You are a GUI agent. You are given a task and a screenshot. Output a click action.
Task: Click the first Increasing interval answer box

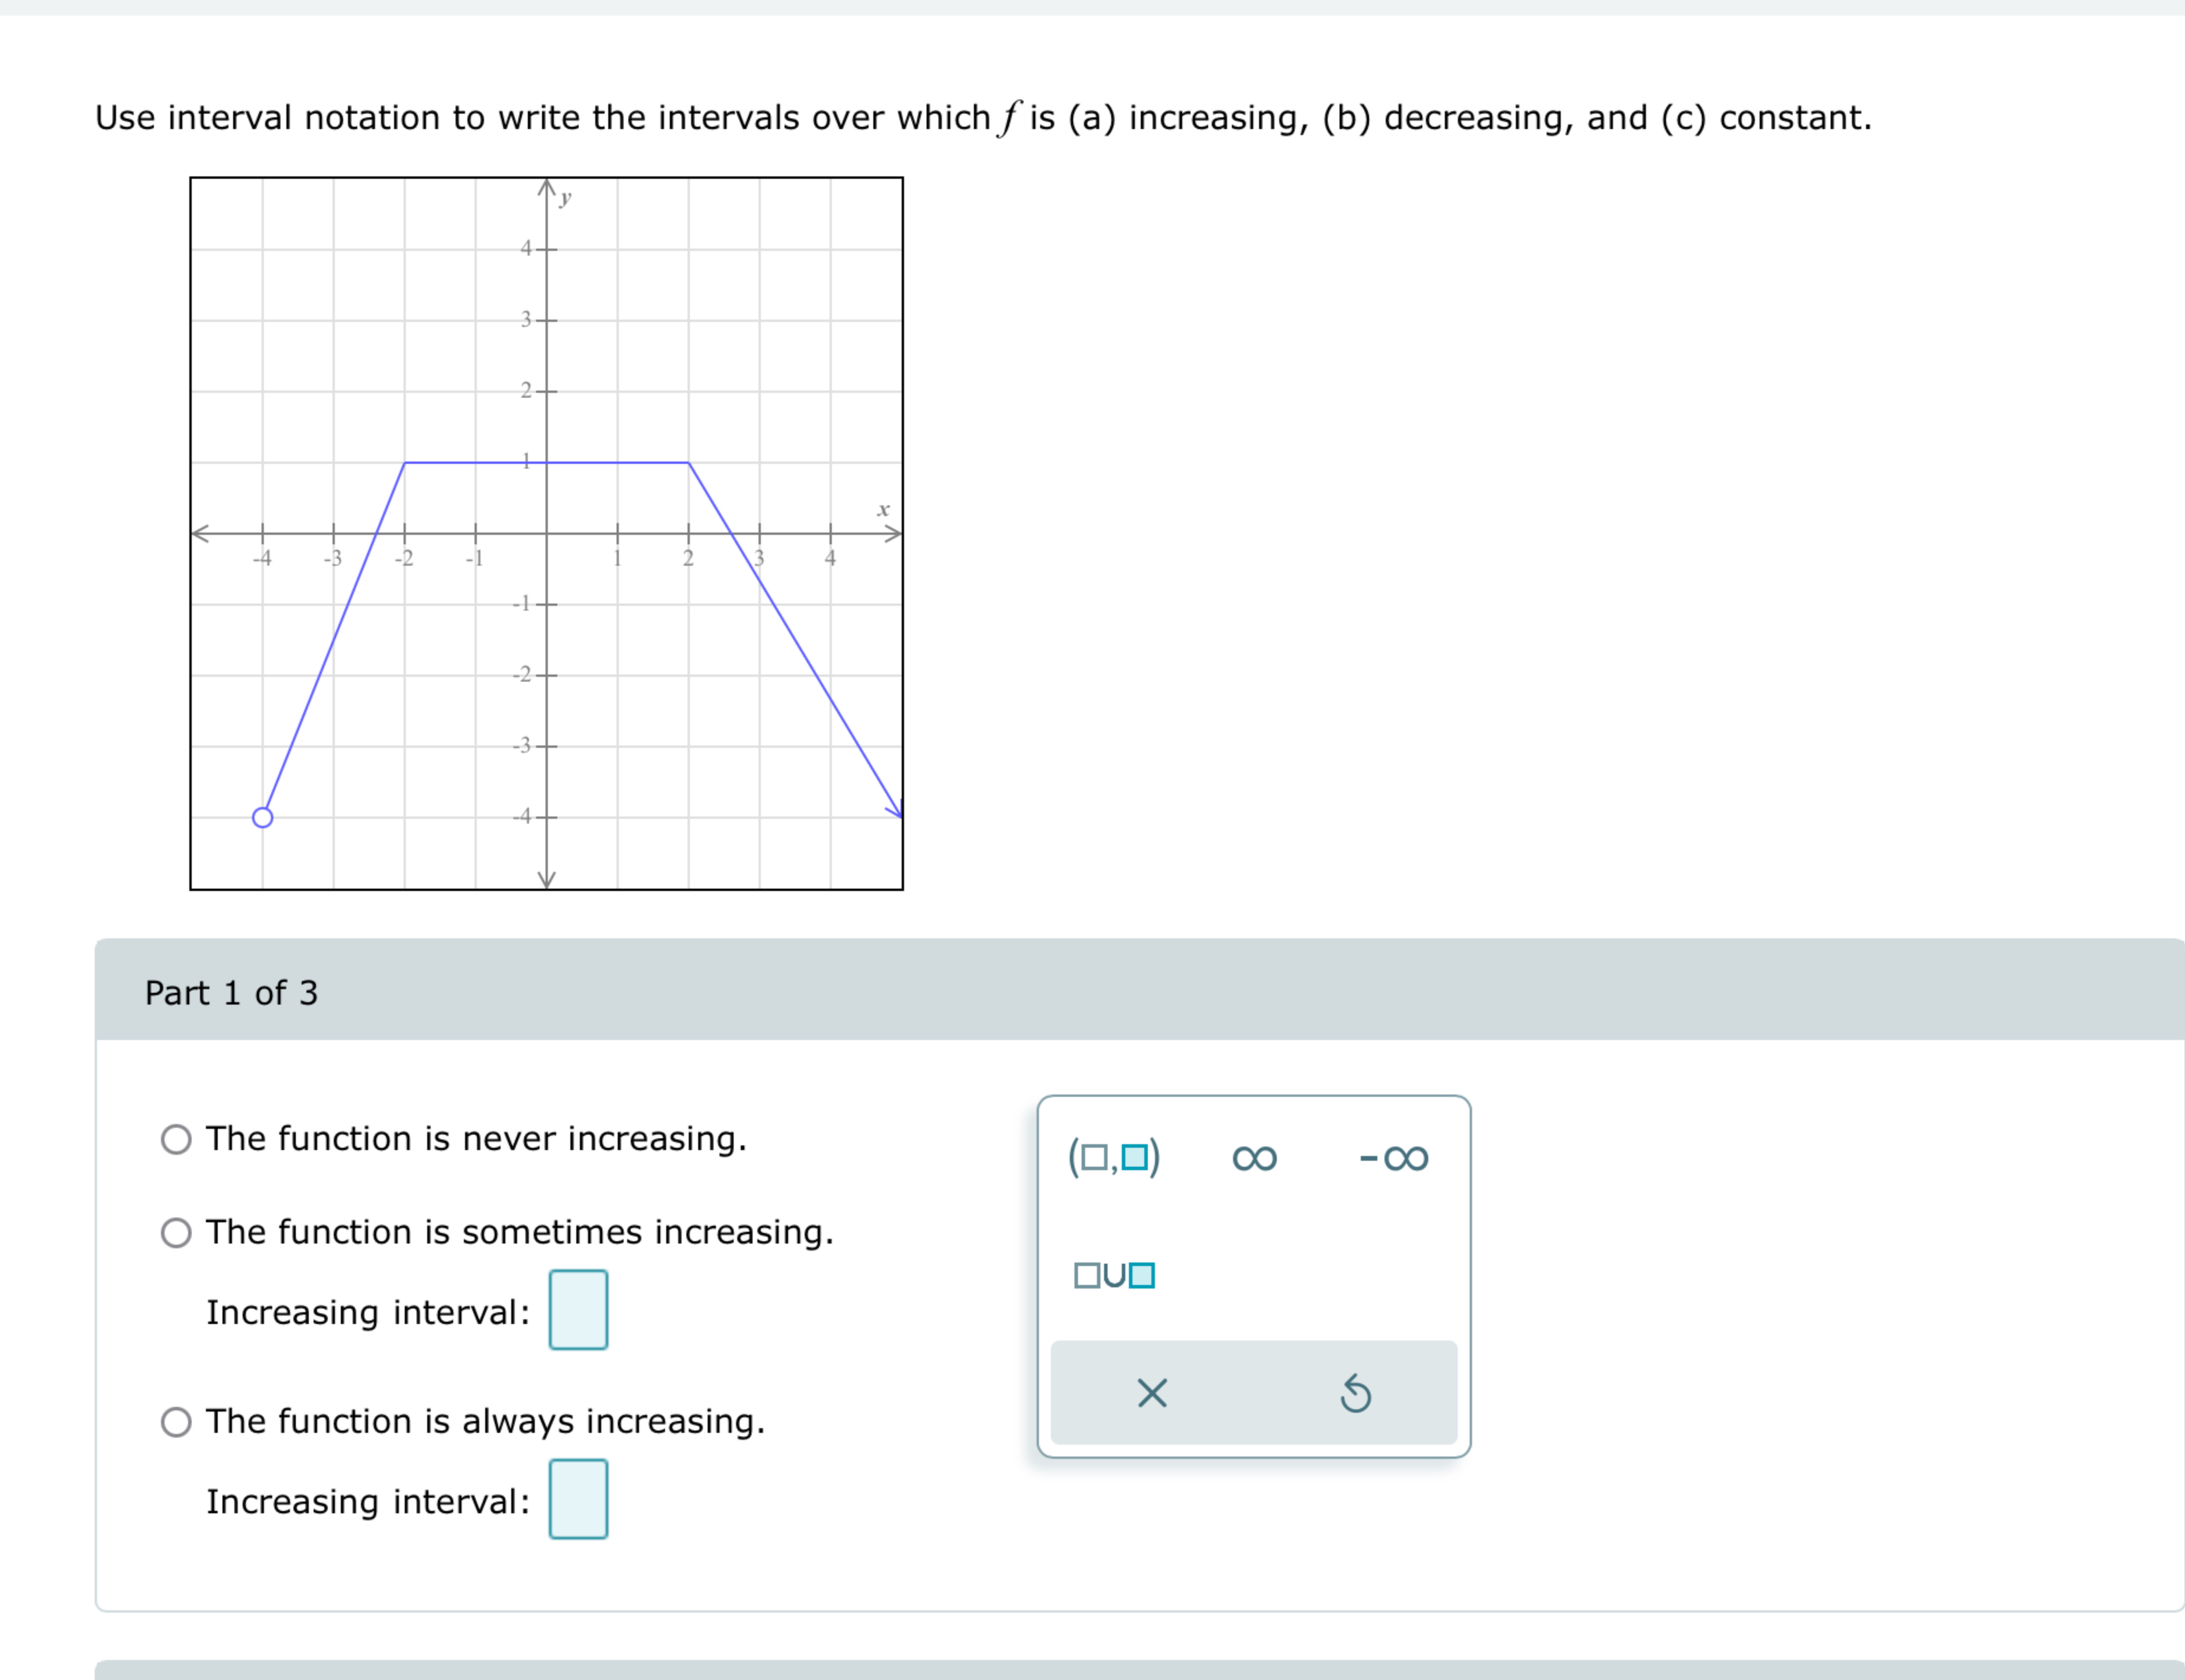578,1311
